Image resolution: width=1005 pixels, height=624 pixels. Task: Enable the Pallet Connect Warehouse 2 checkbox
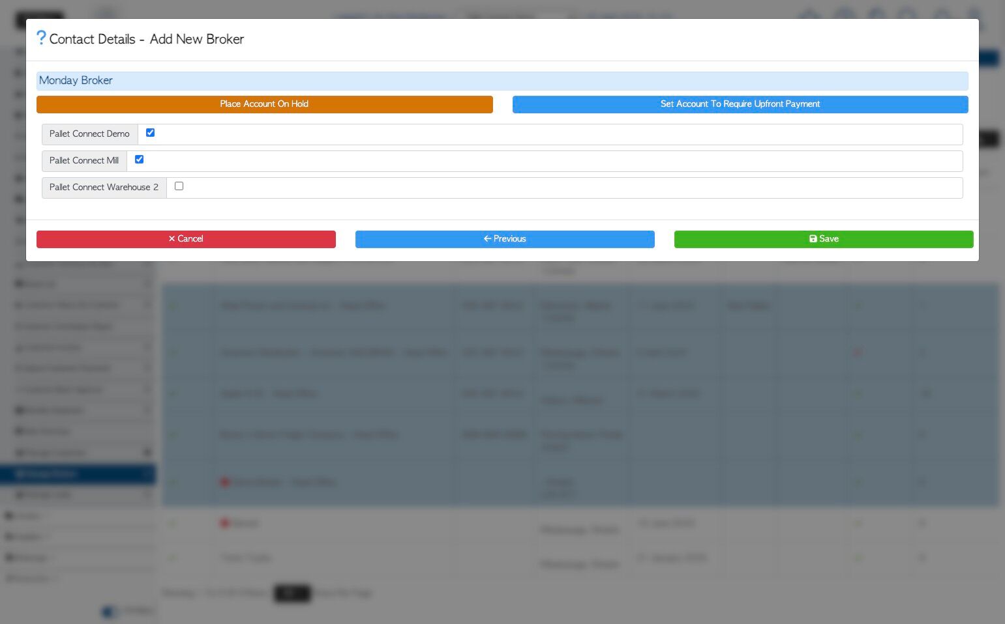tap(179, 186)
